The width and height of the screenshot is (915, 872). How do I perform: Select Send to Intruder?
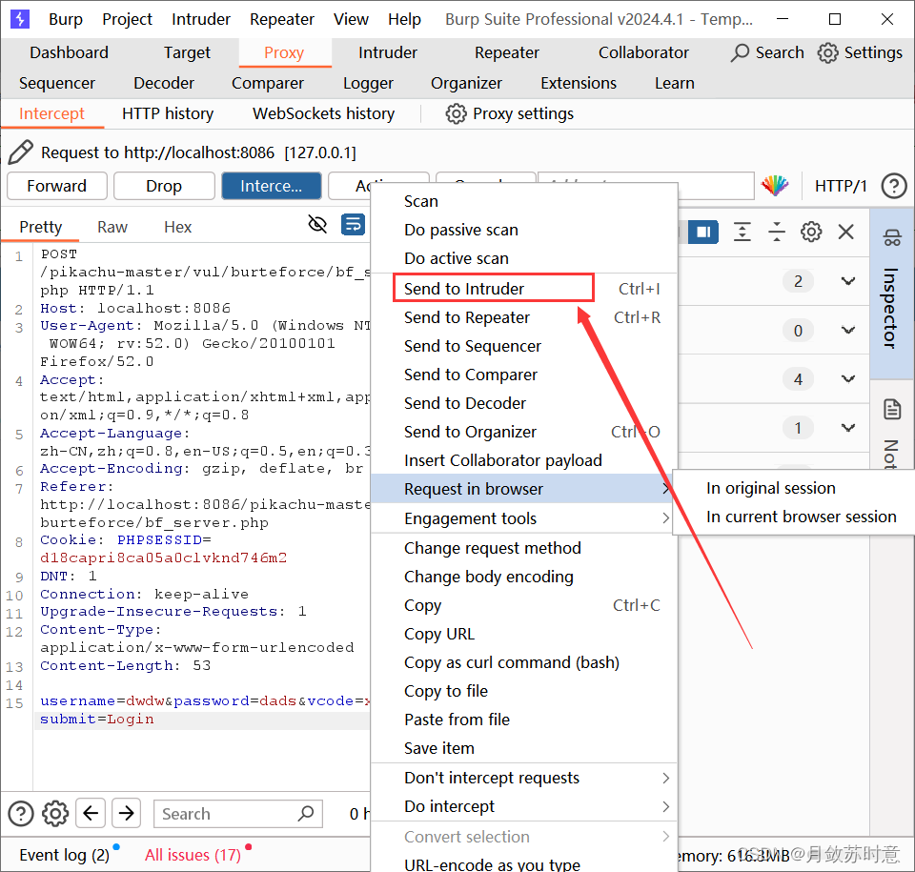pyautogui.click(x=524, y=289)
